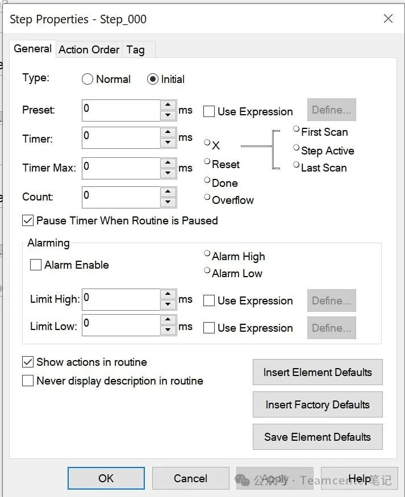
Task: Click Insert Factory Defaults button
Action: coord(318,405)
